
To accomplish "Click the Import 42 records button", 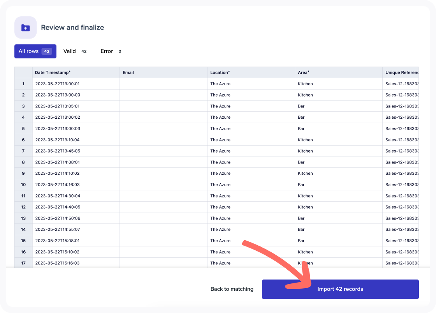I will (340, 289).
